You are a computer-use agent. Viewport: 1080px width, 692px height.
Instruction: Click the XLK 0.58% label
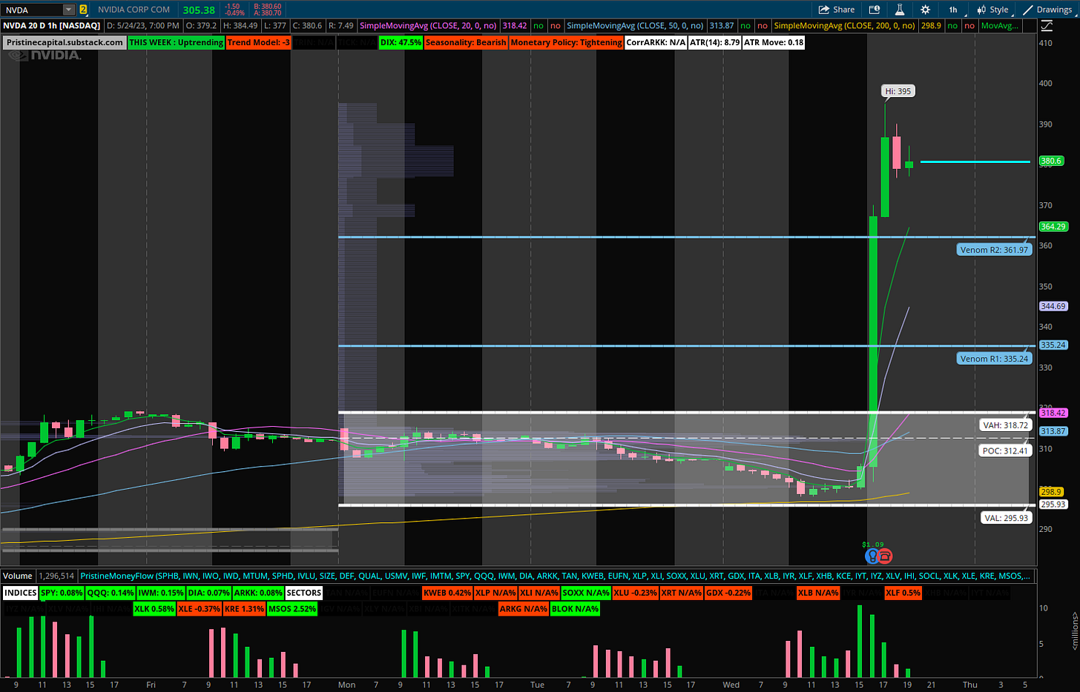tap(154, 609)
